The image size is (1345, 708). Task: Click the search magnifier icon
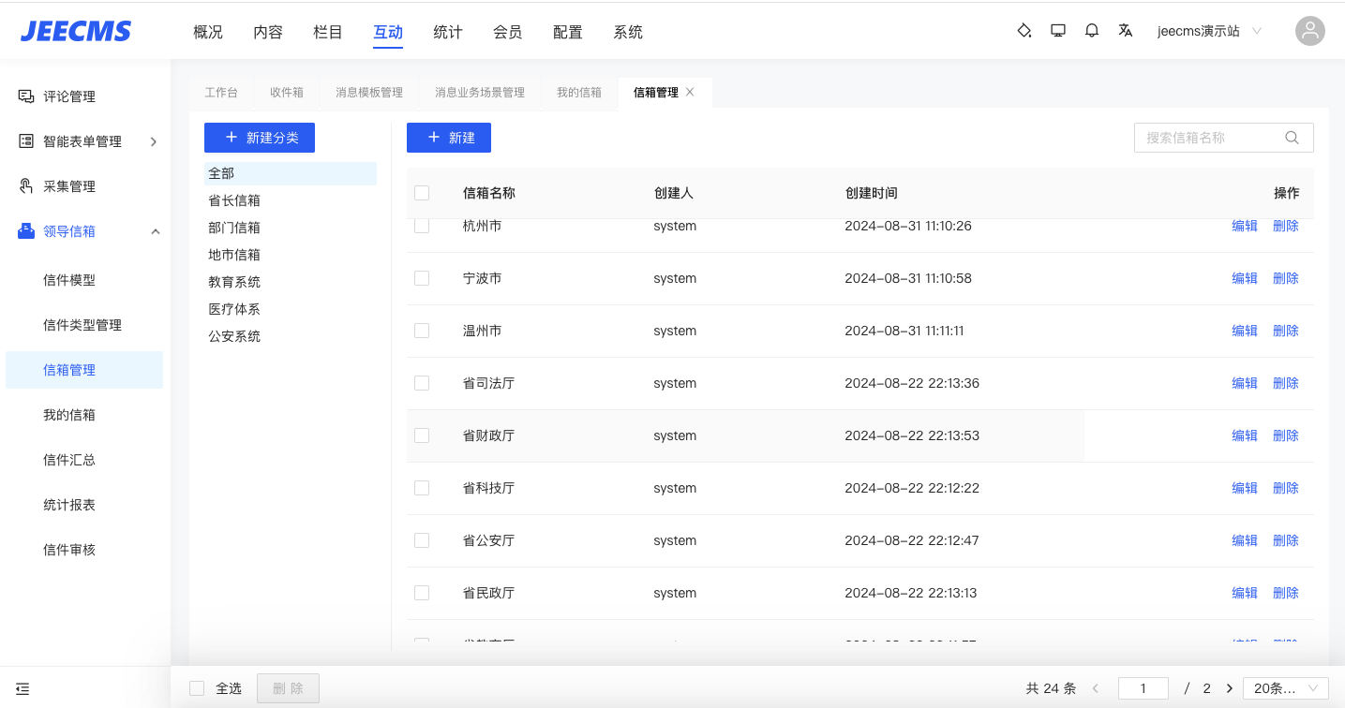[1292, 138]
